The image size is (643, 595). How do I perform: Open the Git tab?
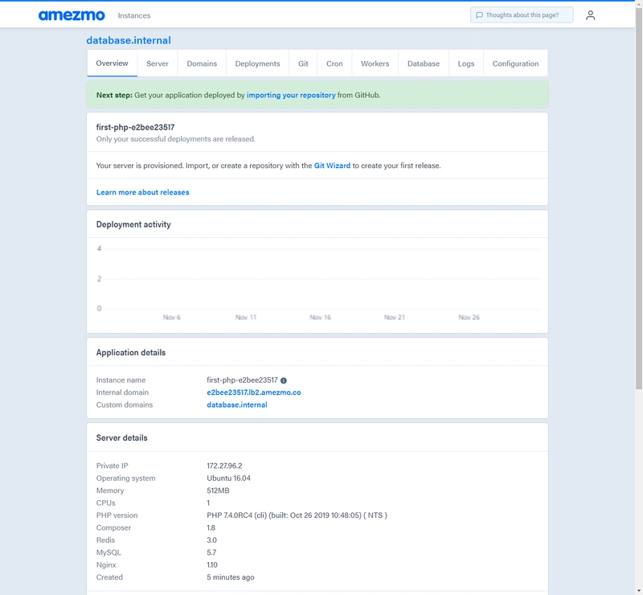point(303,64)
